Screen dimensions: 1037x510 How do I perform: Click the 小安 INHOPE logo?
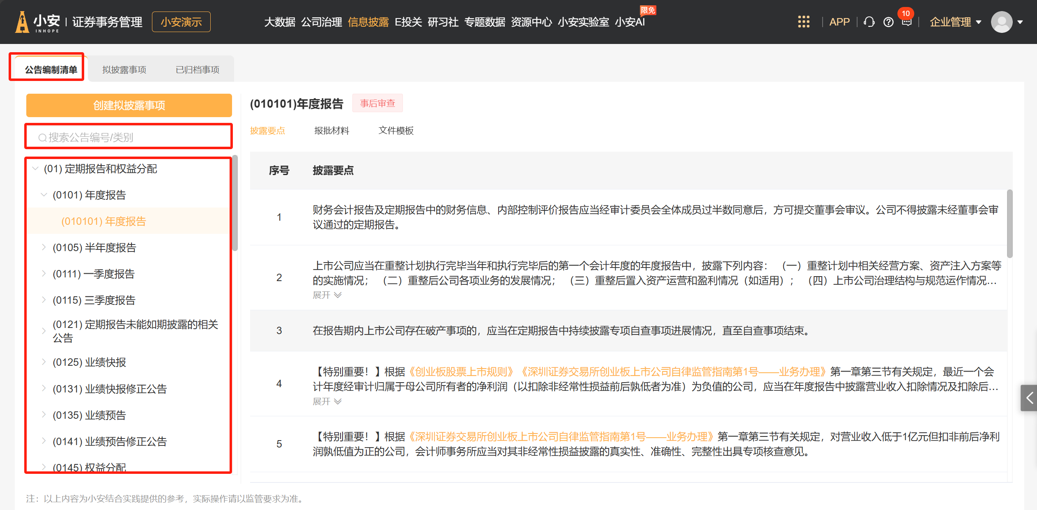38,22
